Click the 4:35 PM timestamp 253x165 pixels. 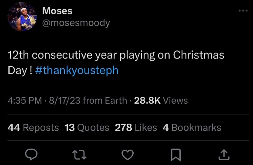25,100
